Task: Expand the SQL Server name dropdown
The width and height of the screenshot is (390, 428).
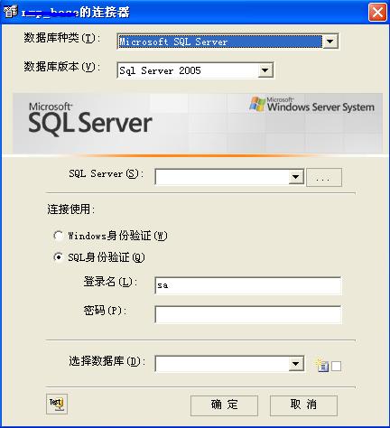Action: [x=296, y=177]
